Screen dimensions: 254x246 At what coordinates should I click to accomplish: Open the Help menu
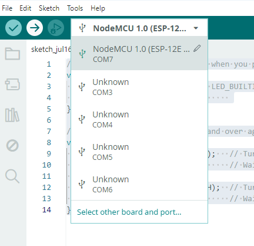click(98, 8)
